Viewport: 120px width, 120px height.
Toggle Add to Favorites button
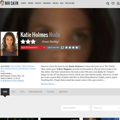[33, 47]
